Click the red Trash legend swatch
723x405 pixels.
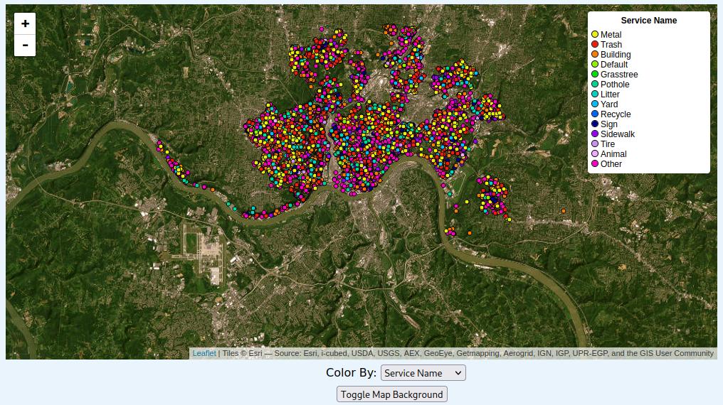coord(595,44)
